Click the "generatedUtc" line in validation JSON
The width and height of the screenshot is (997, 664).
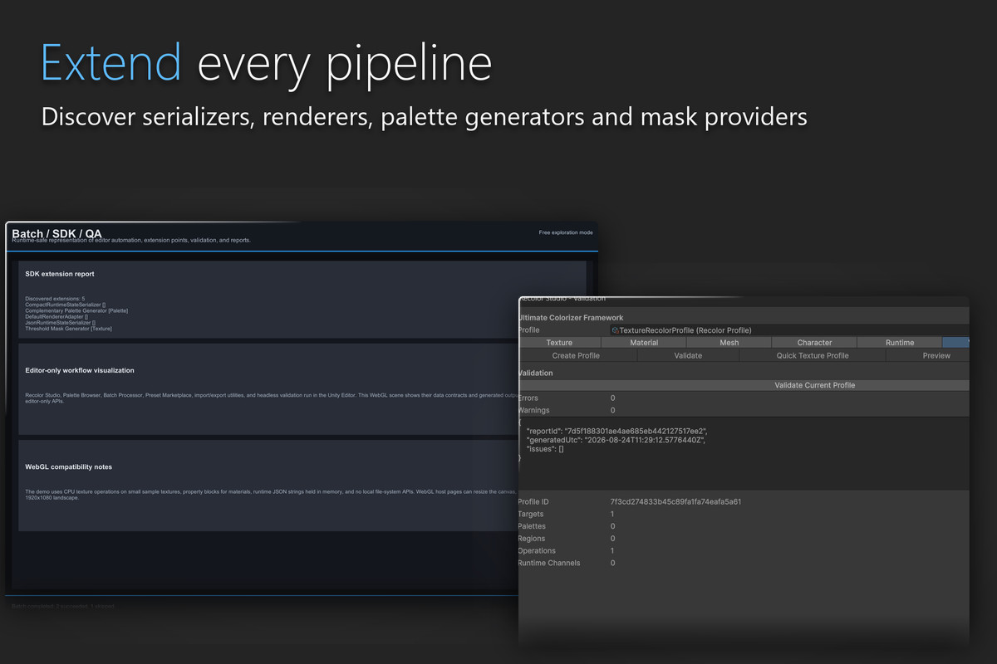pos(616,440)
